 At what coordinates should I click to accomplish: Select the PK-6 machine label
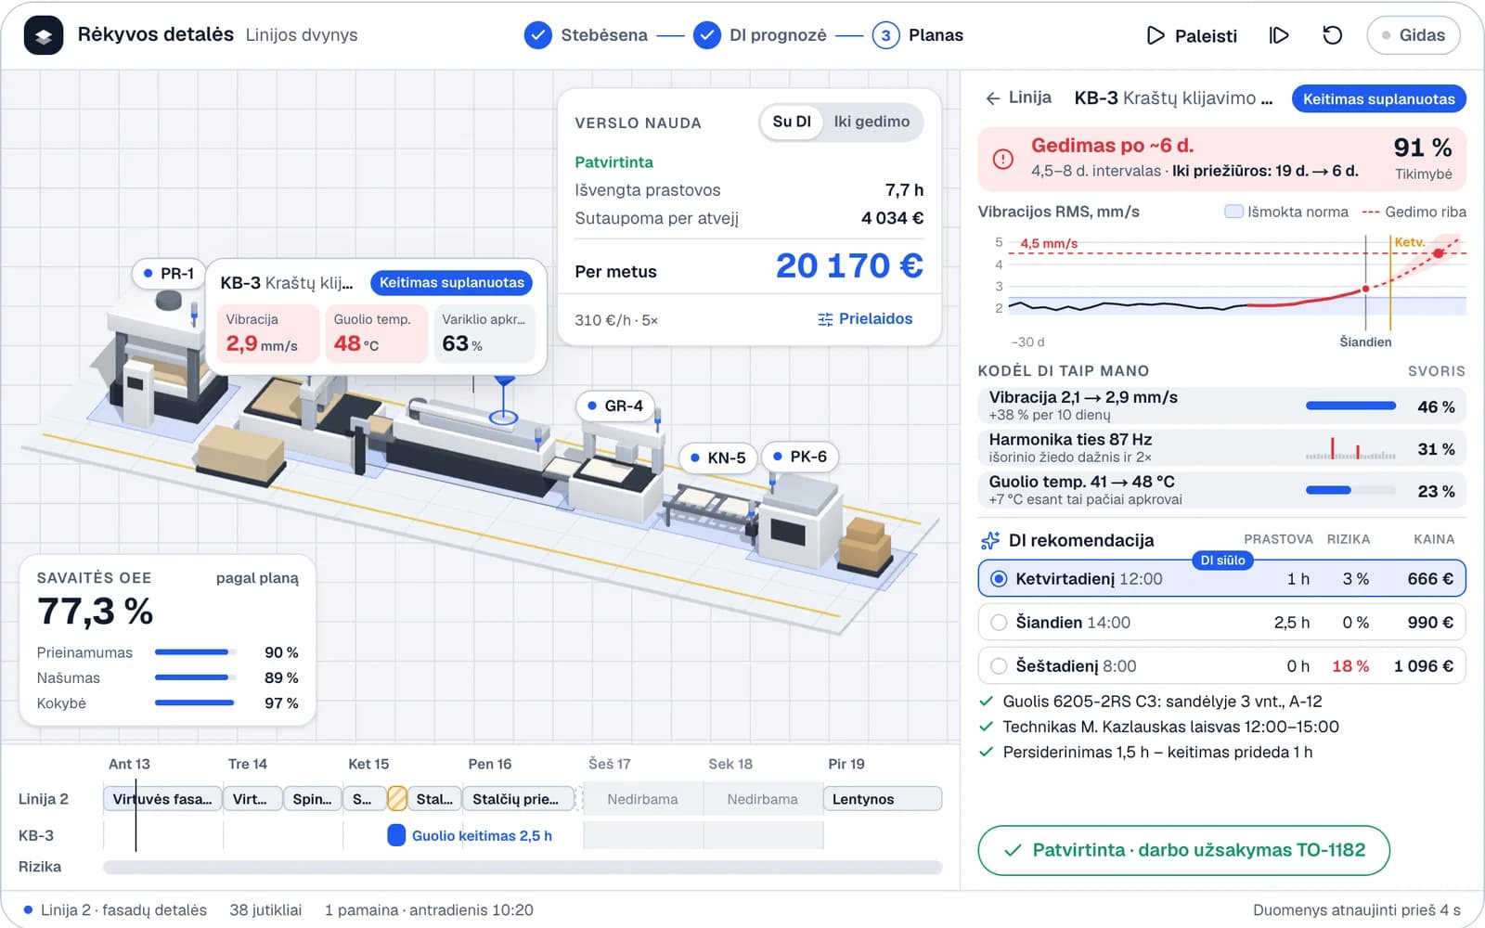pos(799,457)
